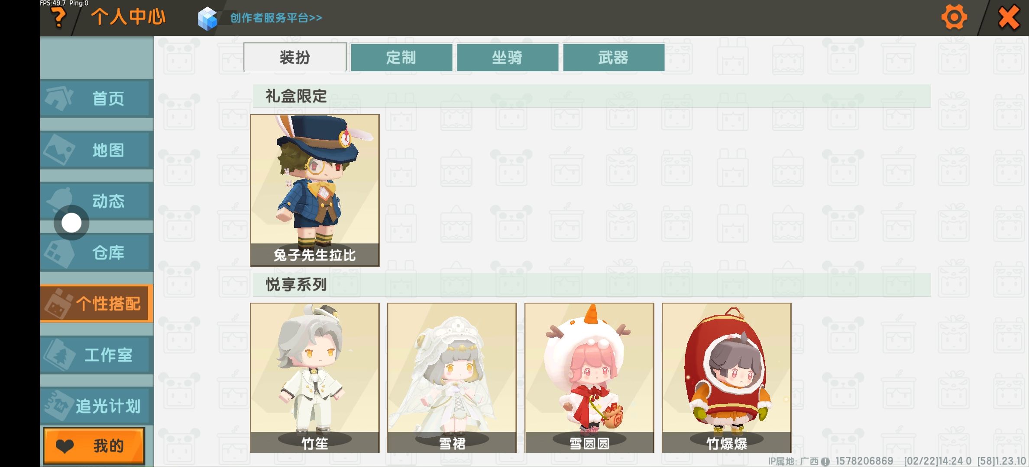Open 追光计划 in sidebar

point(97,406)
